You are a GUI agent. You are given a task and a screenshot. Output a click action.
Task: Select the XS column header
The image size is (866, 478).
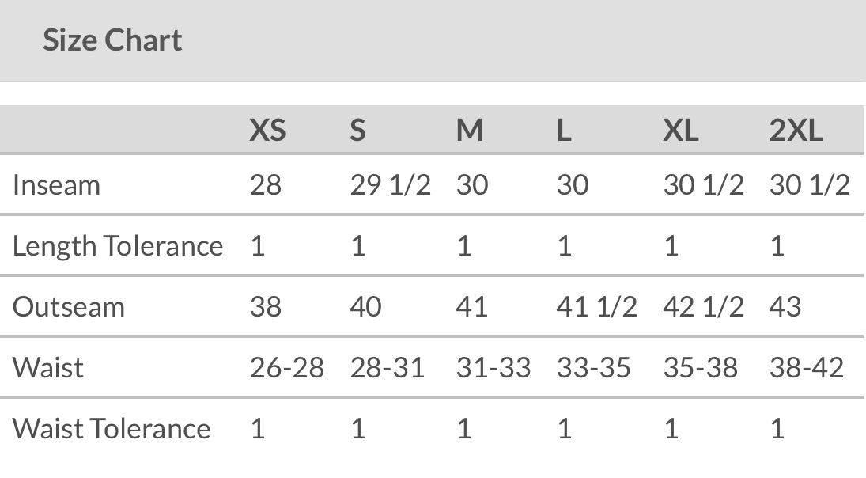click(x=267, y=130)
